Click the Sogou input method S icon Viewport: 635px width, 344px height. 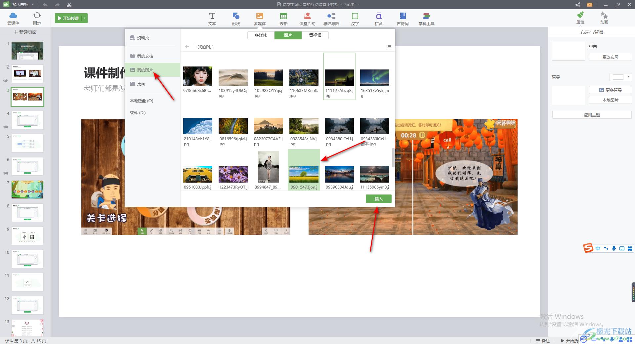(x=588, y=248)
